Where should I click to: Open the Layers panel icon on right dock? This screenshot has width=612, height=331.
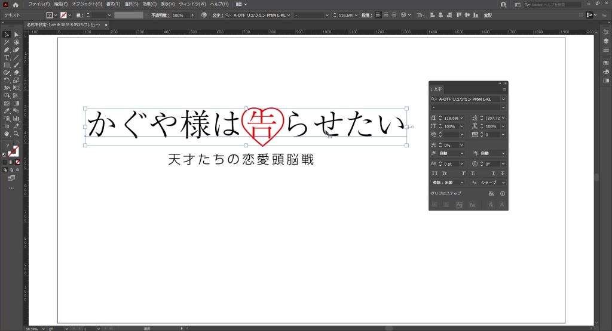[x=605, y=41]
